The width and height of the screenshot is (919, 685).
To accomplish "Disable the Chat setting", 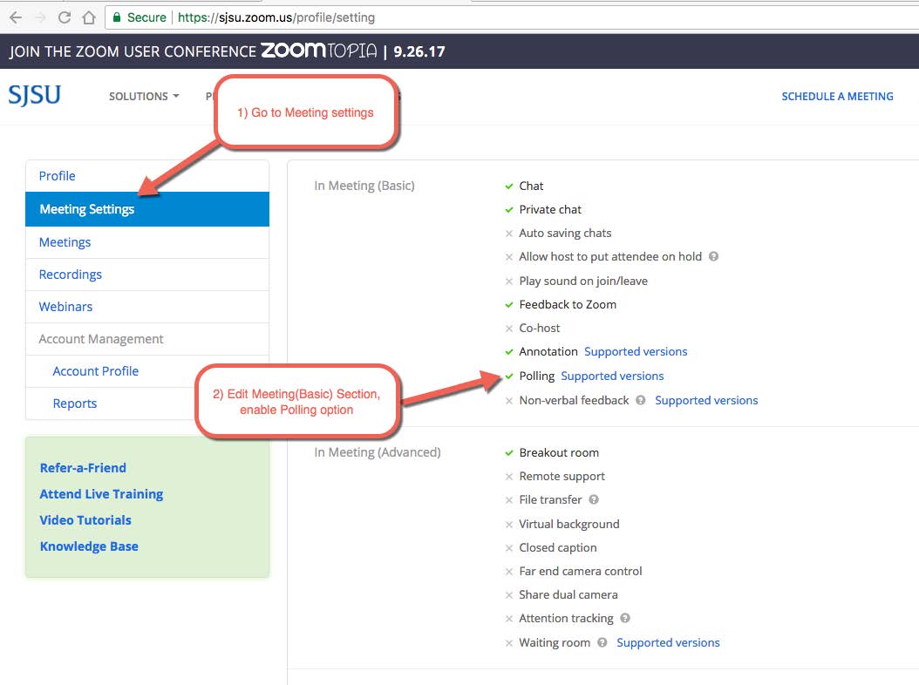I will [x=510, y=186].
